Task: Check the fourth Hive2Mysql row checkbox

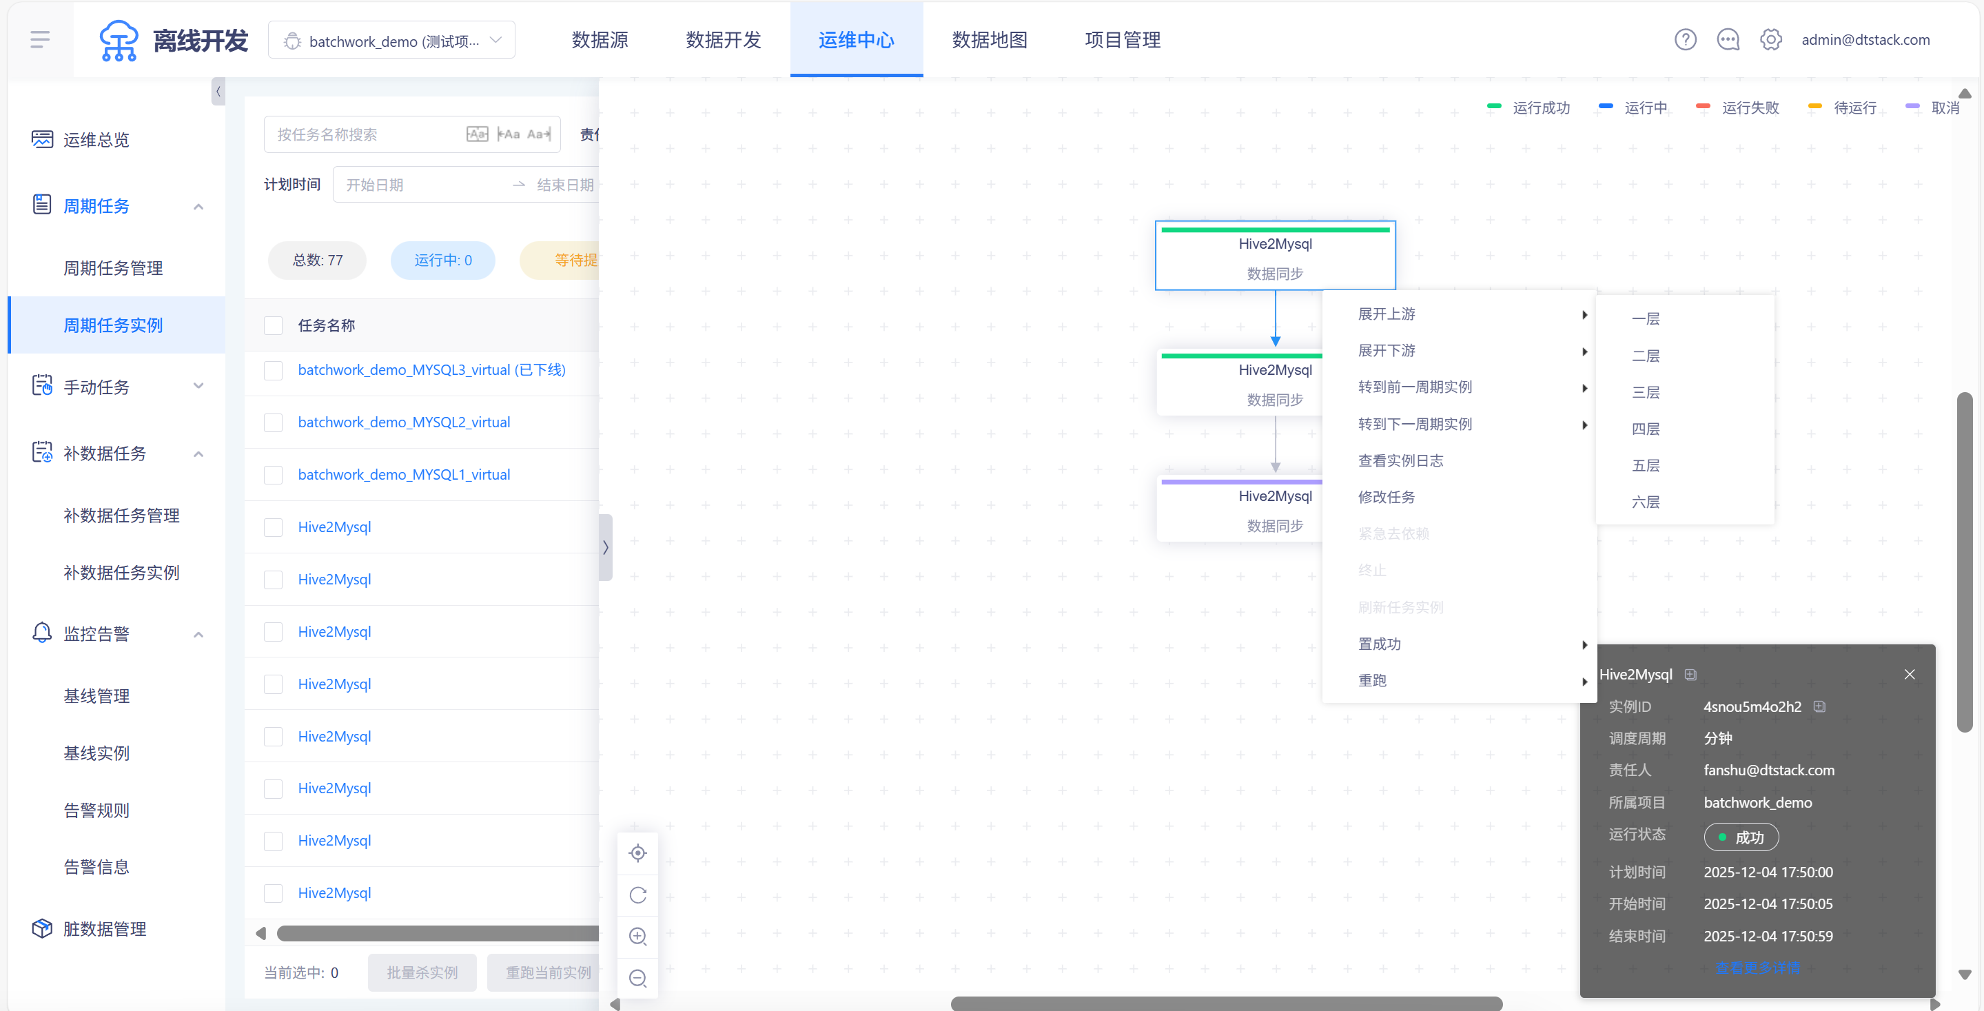Action: [274, 684]
